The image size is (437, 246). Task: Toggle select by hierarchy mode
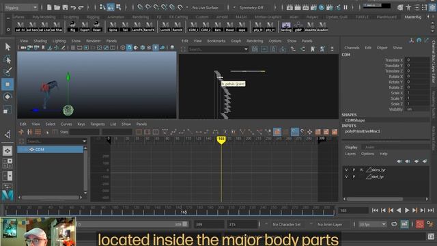(102, 8)
